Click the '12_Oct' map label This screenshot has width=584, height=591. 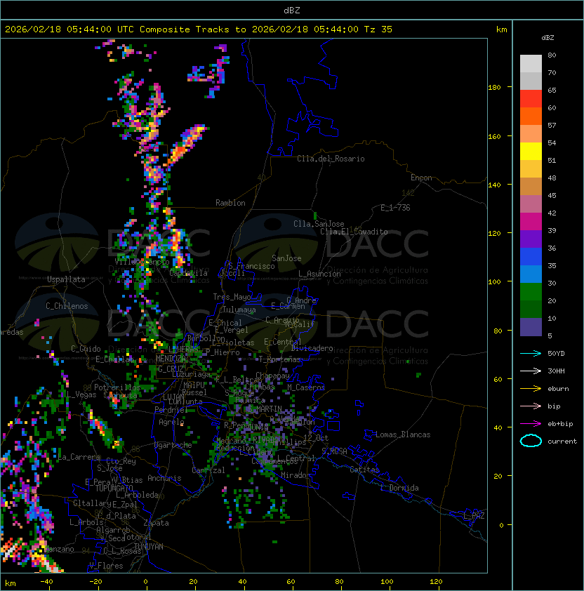[316, 438]
